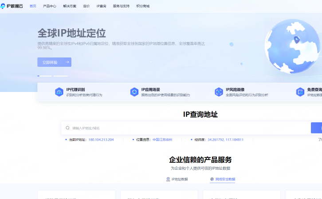
Task: Open the 服务与支持 menu
Action: (122, 6)
